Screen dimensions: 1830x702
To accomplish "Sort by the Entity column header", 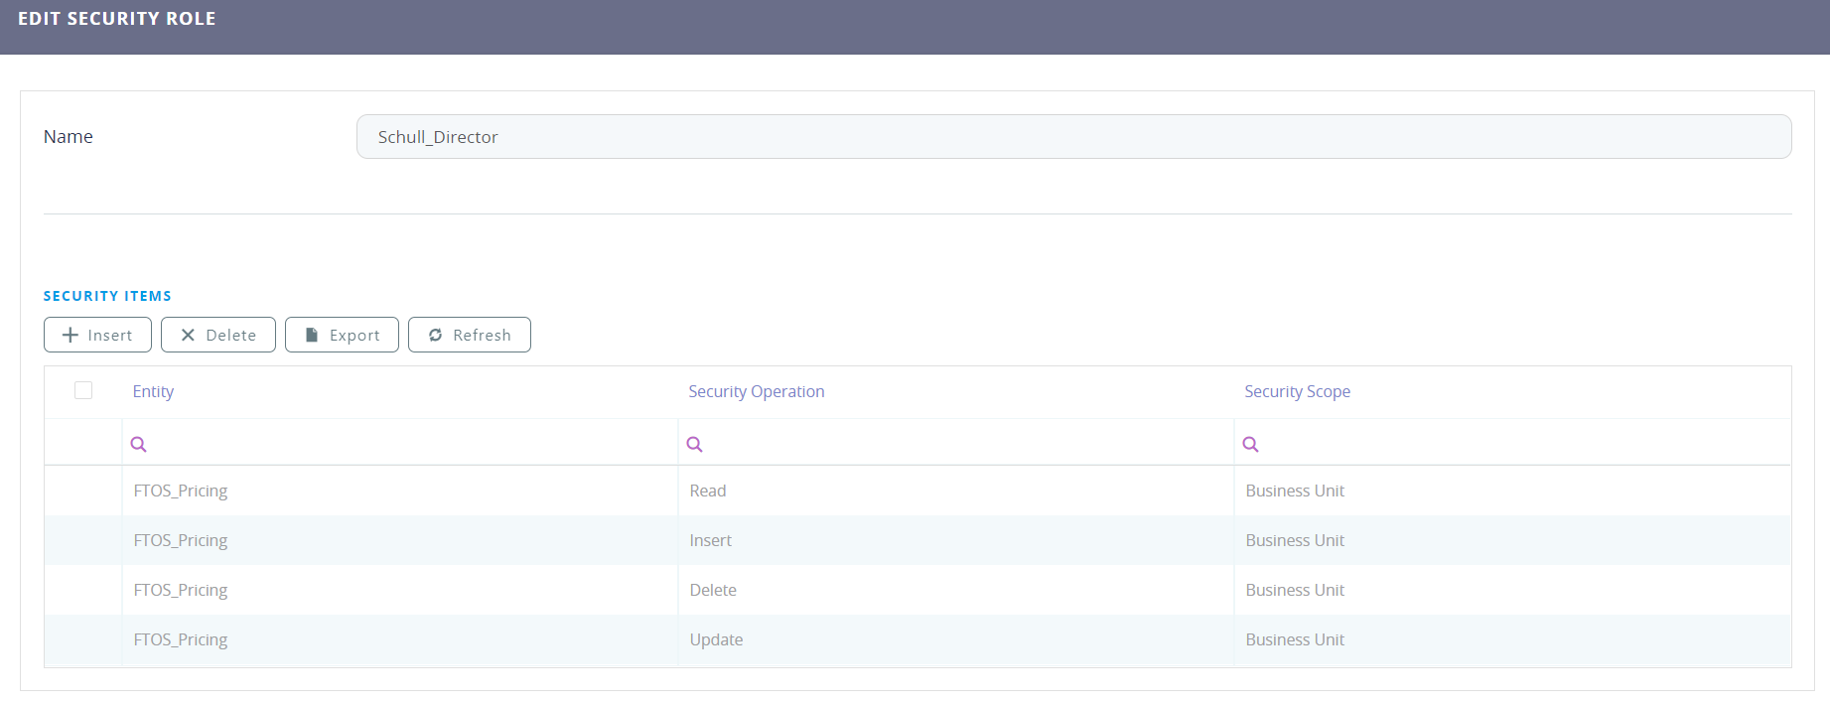I will tap(153, 391).
